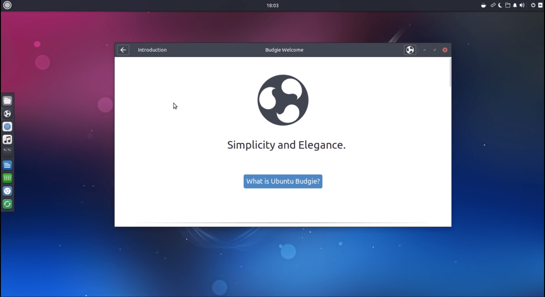Open the Chromium browser from the dock
Image resolution: width=545 pixels, height=297 pixels.
(8, 191)
